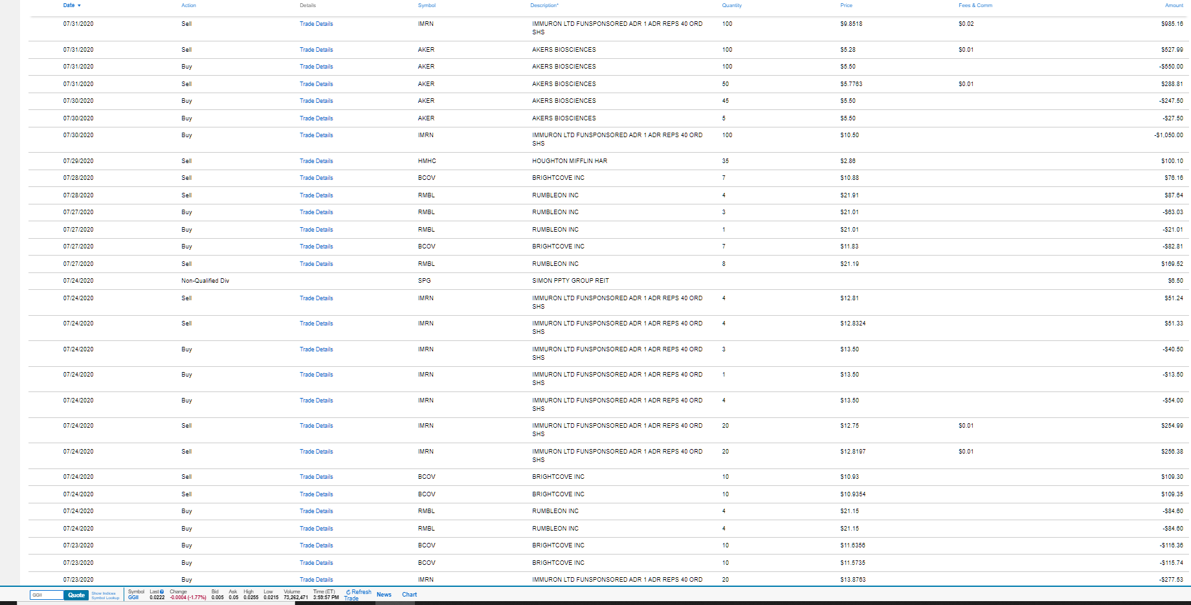Open Trade Details for the $527.99 AKER sale
Screen dimensions: 1191x605
pyautogui.click(x=316, y=50)
